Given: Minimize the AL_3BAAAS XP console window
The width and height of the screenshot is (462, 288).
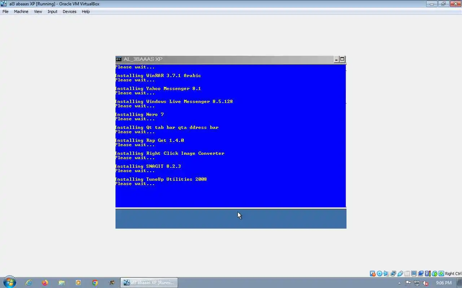Looking at the screenshot, I should click(336, 59).
